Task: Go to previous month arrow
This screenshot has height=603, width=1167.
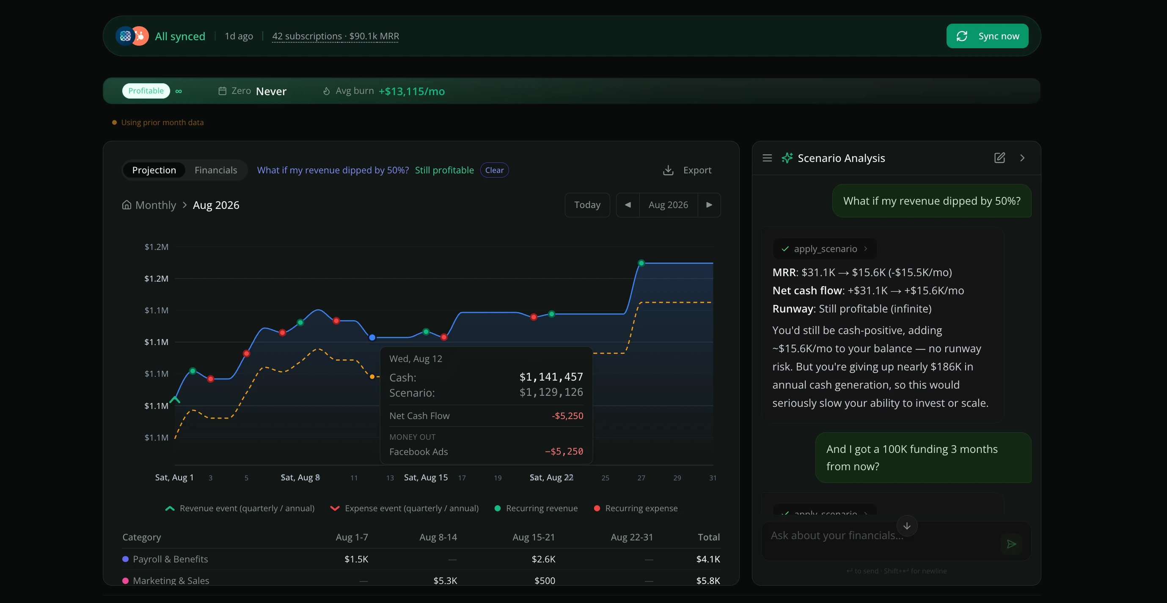Action: (628, 205)
